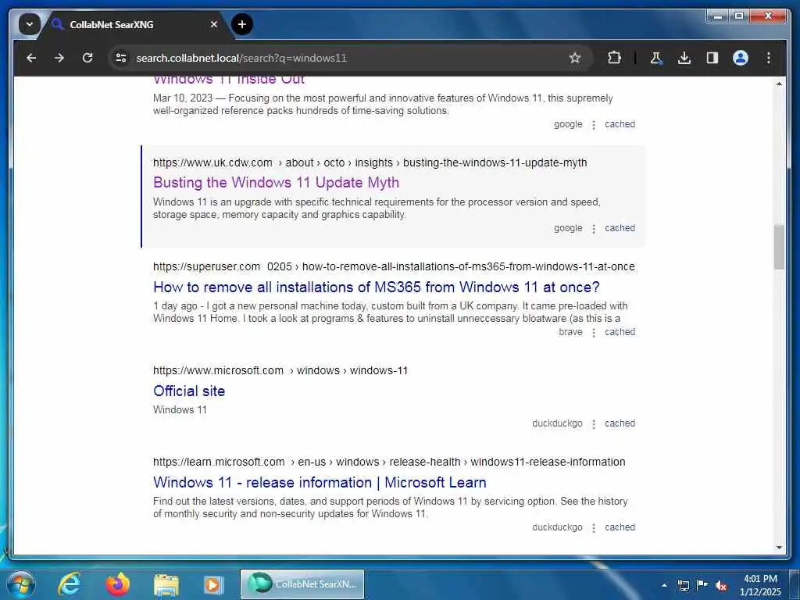The width and height of the screenshot is (800, 600).
Task: Open Windows 11 release information Microsoft Learn
Action: coord(320,483)
